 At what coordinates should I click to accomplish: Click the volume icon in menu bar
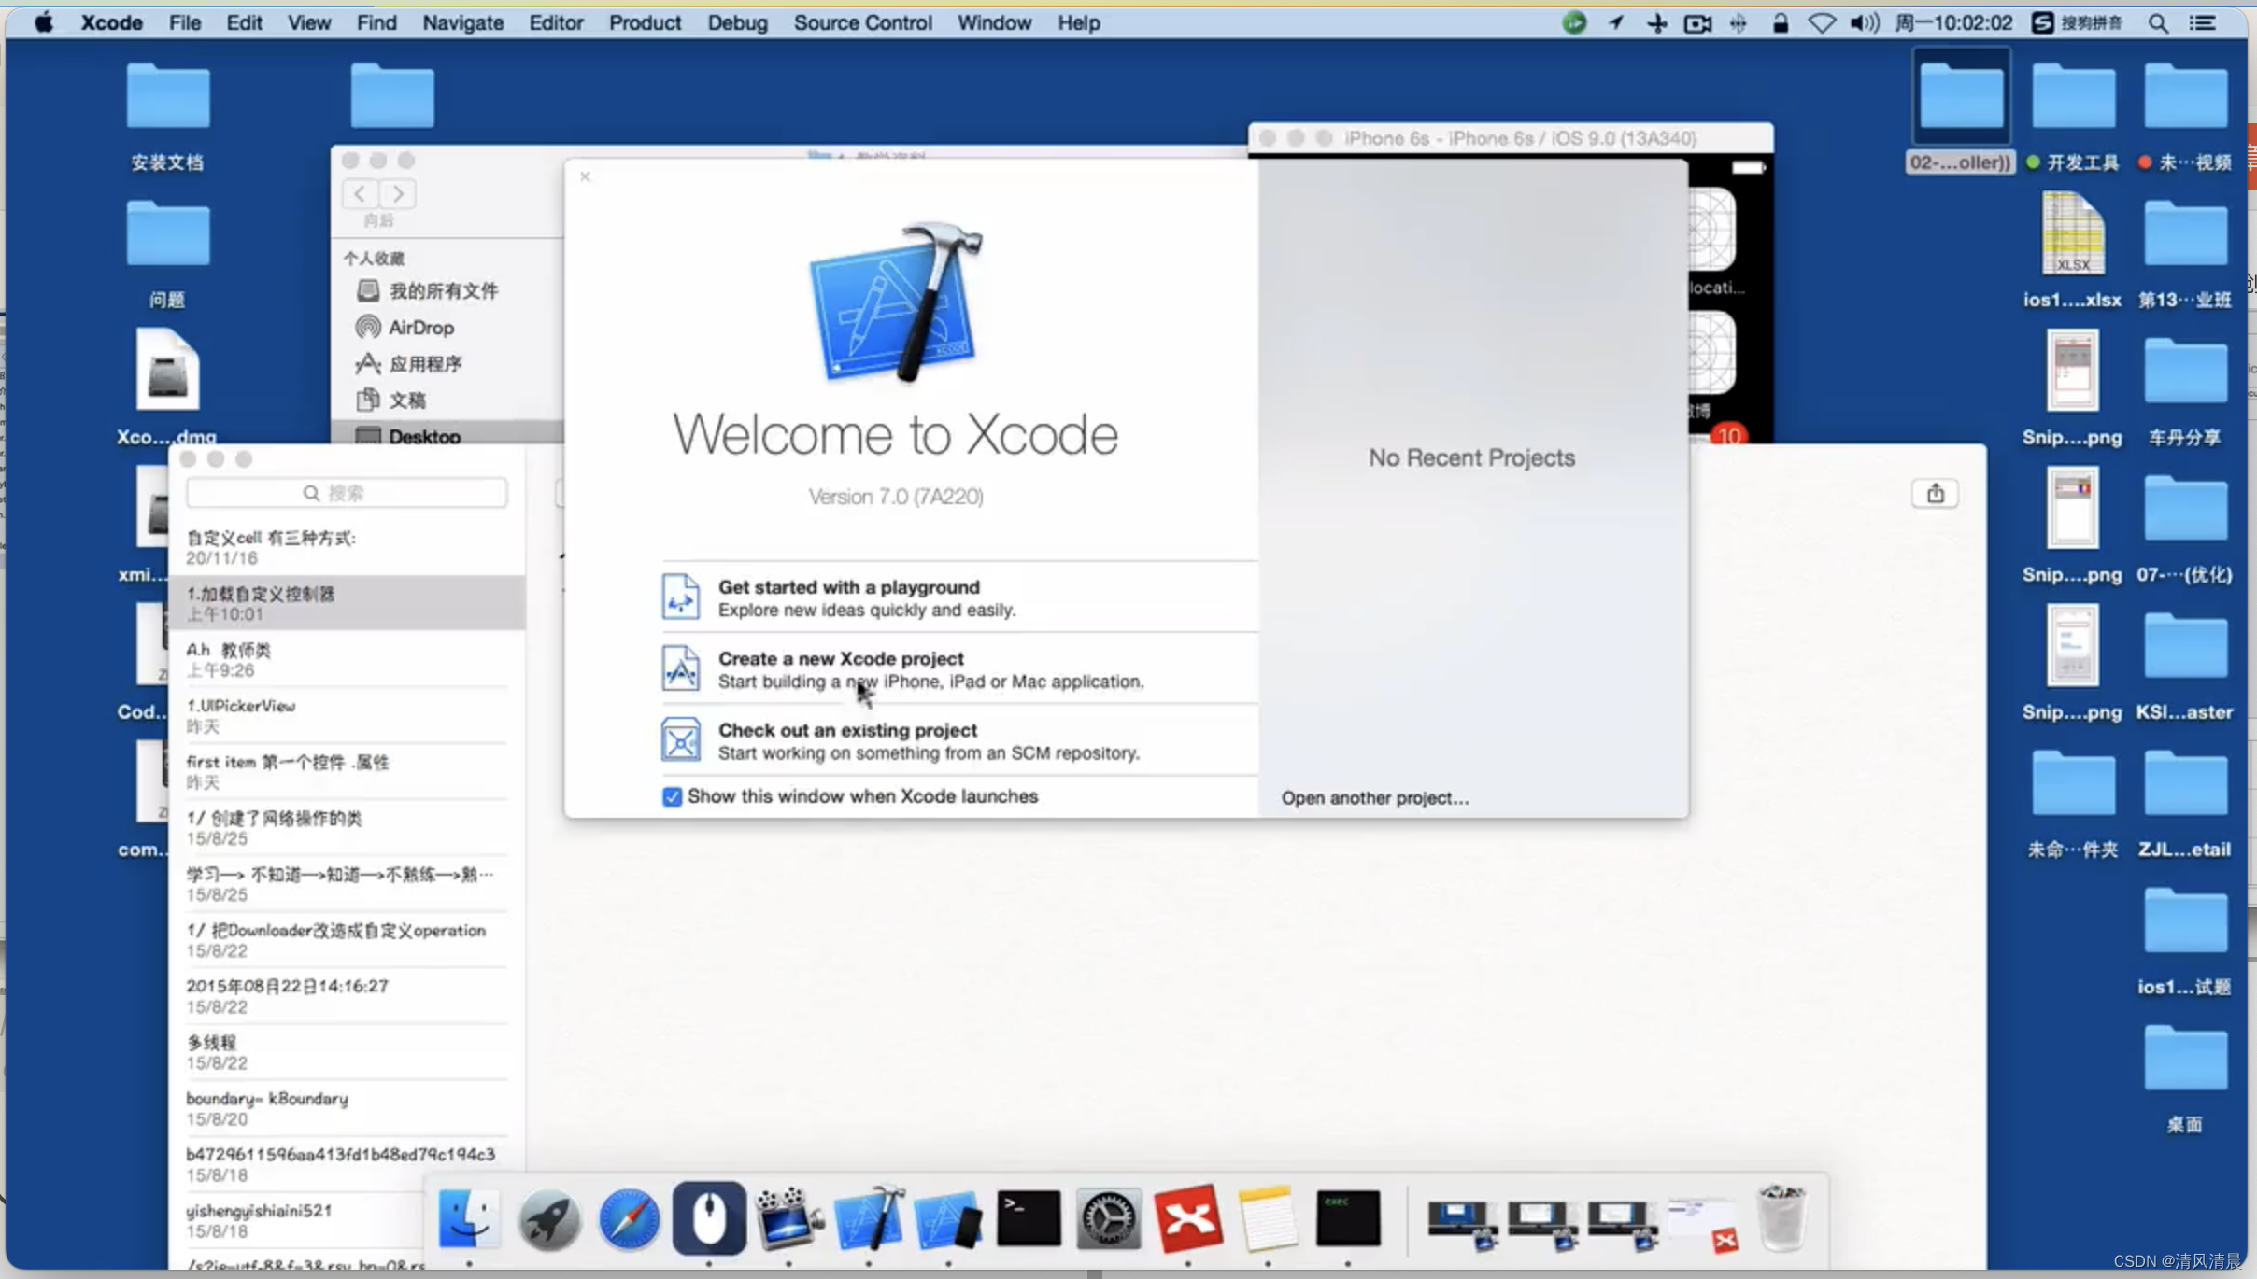(x=1864, y=23)
